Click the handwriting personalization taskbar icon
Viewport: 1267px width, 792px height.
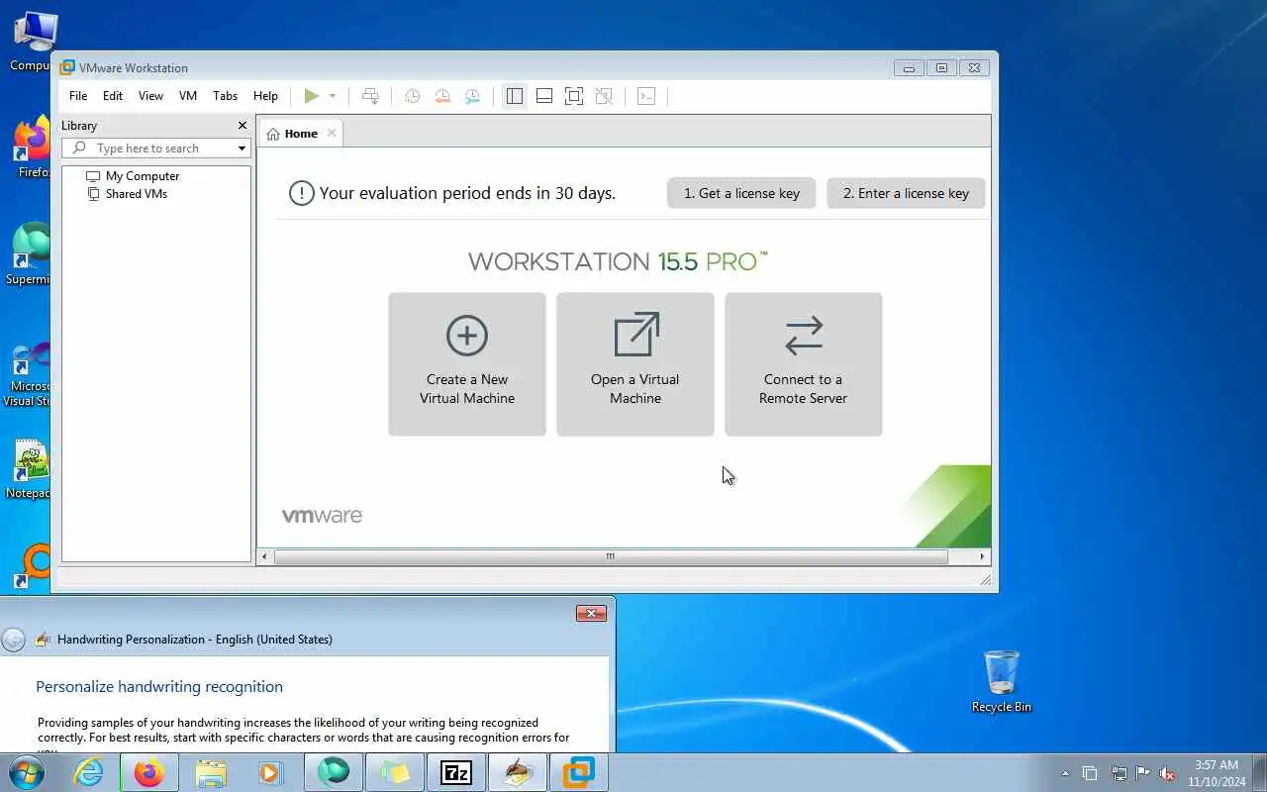point(518,772)
